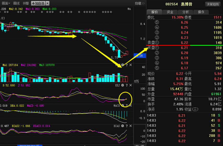This screenshot has height=146, width=223.
Task: Show help for KDJ indicator
Action: point(127,85)
